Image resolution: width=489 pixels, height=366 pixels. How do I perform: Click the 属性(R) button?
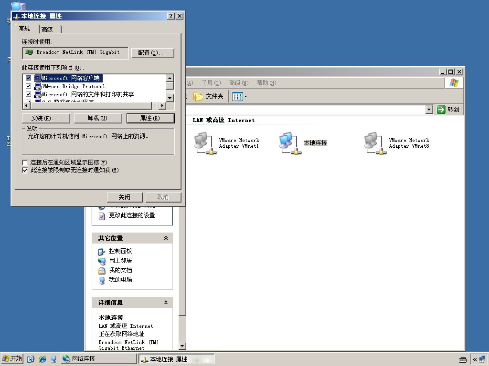(150, 118)
